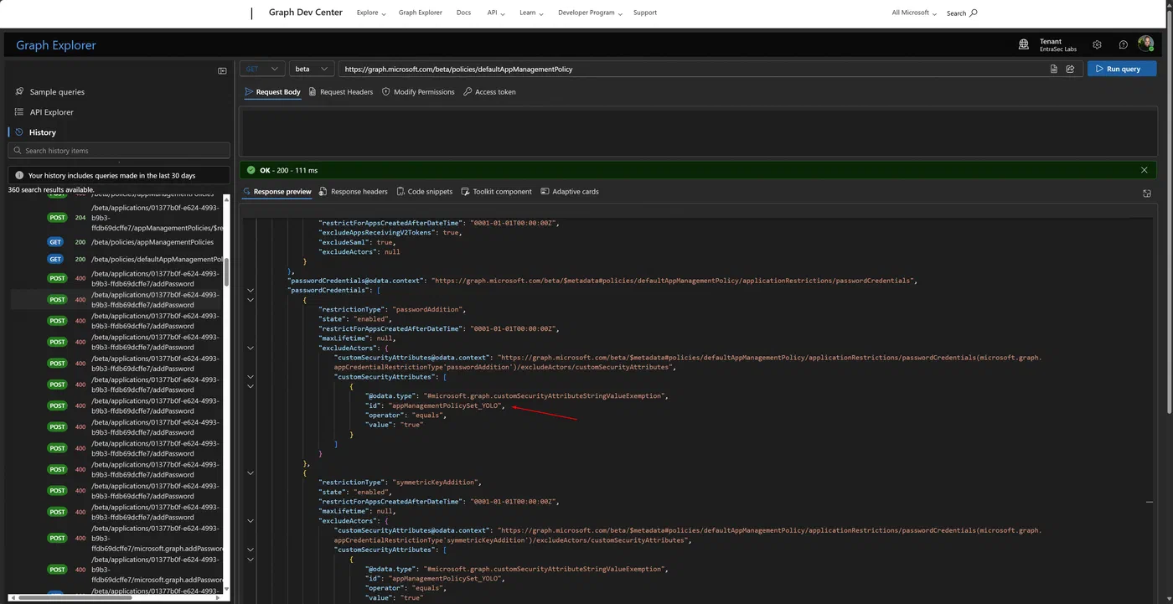The height and width of the screenshot is (604, 1173).
Task: Click the Graph Explorer app title
Action: point(56,45)
